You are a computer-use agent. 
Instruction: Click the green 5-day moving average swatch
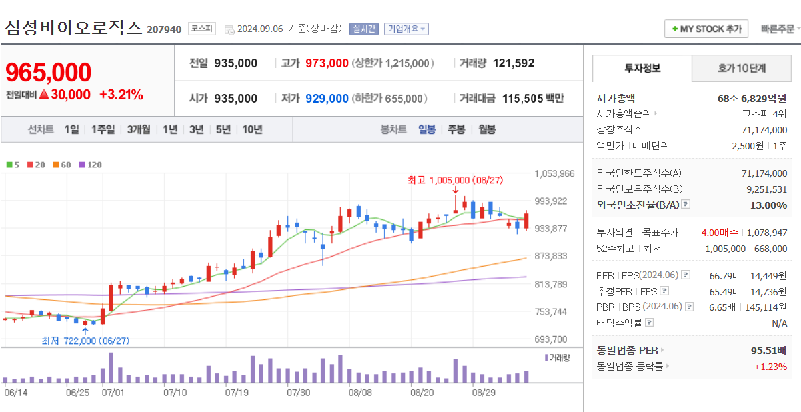(9, 164)
